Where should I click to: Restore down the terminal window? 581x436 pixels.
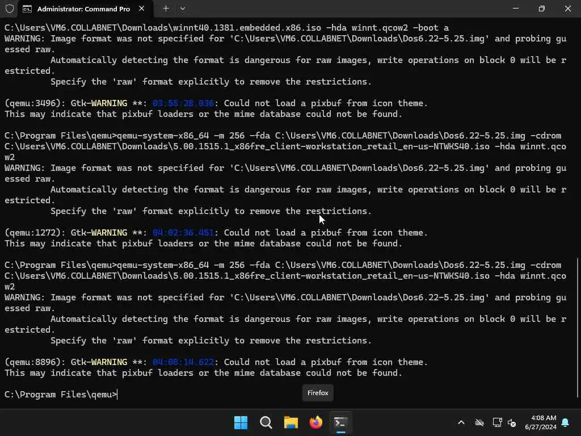click(542, 8)
